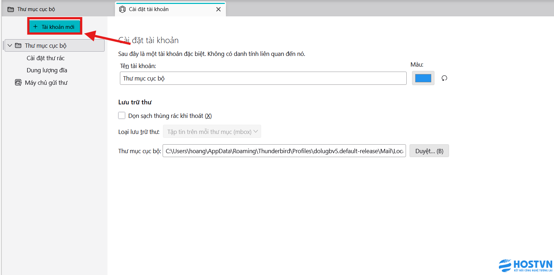Screen dimensions: 554x275
Task: Select the Cài đặt tài khoản tab
Action: tap(149, 9)
